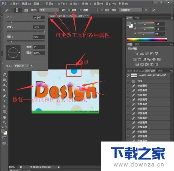Add Curves adjustment icon

[x=147, y=54]
